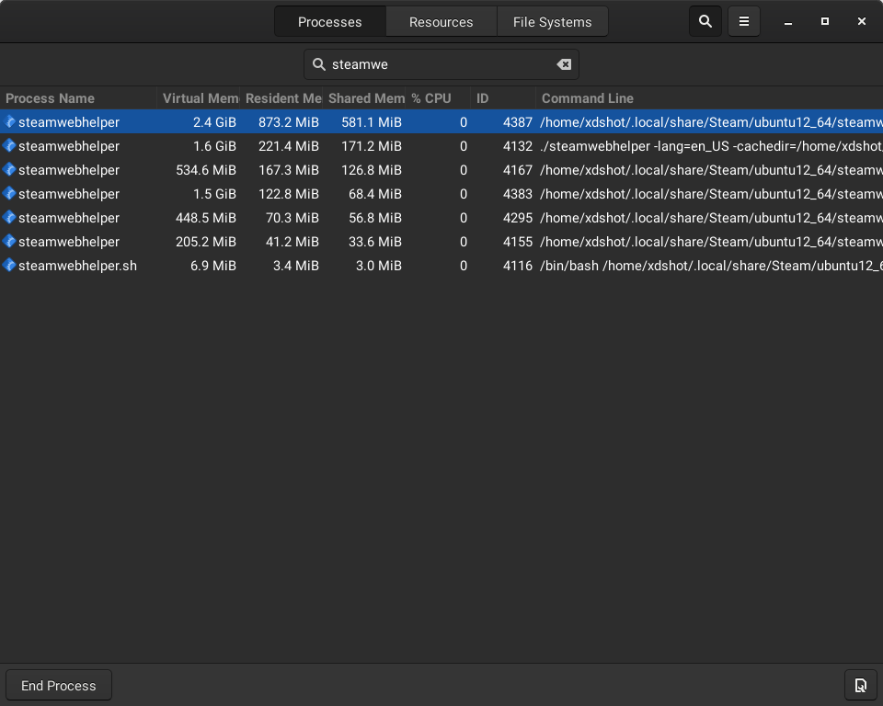Click the 448.5 MiB virtual memory cell
Screen dimensions: 883x706
click(x=205, y=218)
